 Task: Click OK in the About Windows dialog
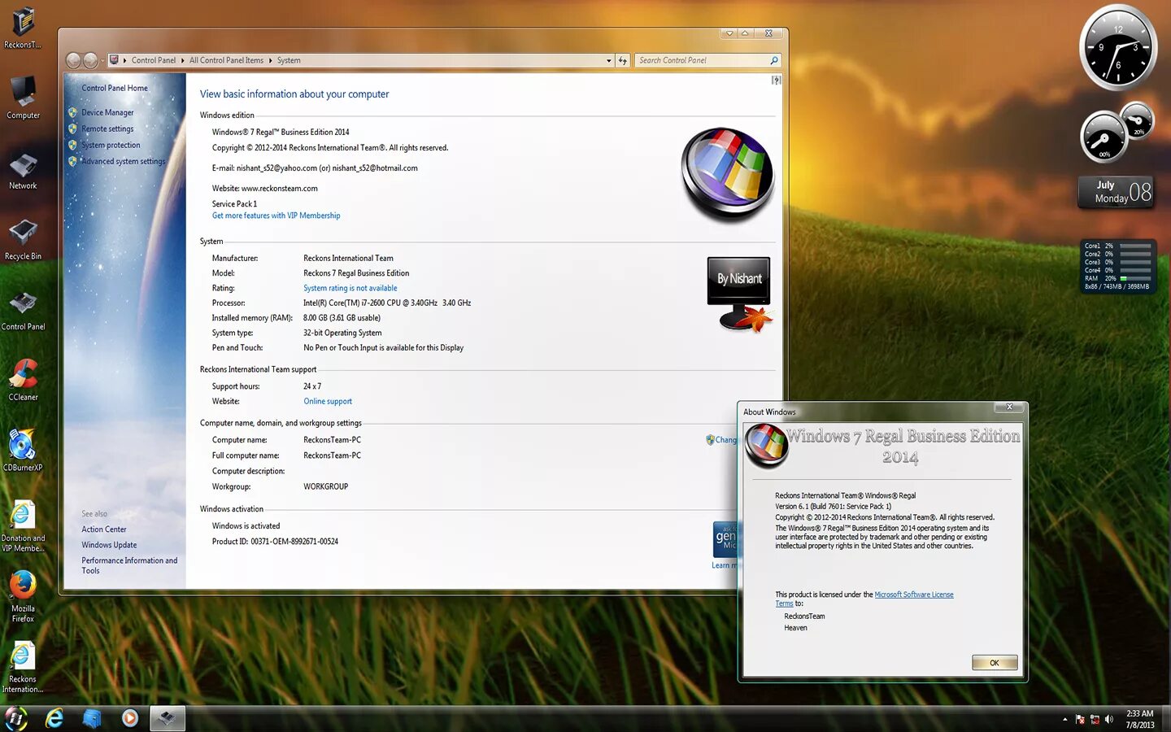pos(995,663)
